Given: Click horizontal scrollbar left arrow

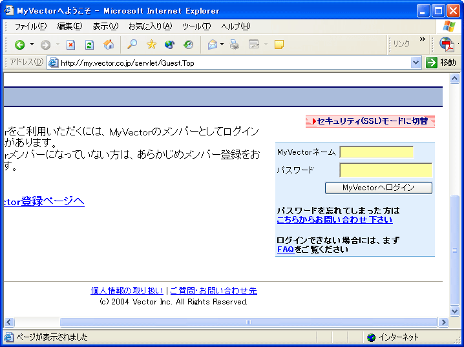Looking at the screenshot, I should coord(9,322).
